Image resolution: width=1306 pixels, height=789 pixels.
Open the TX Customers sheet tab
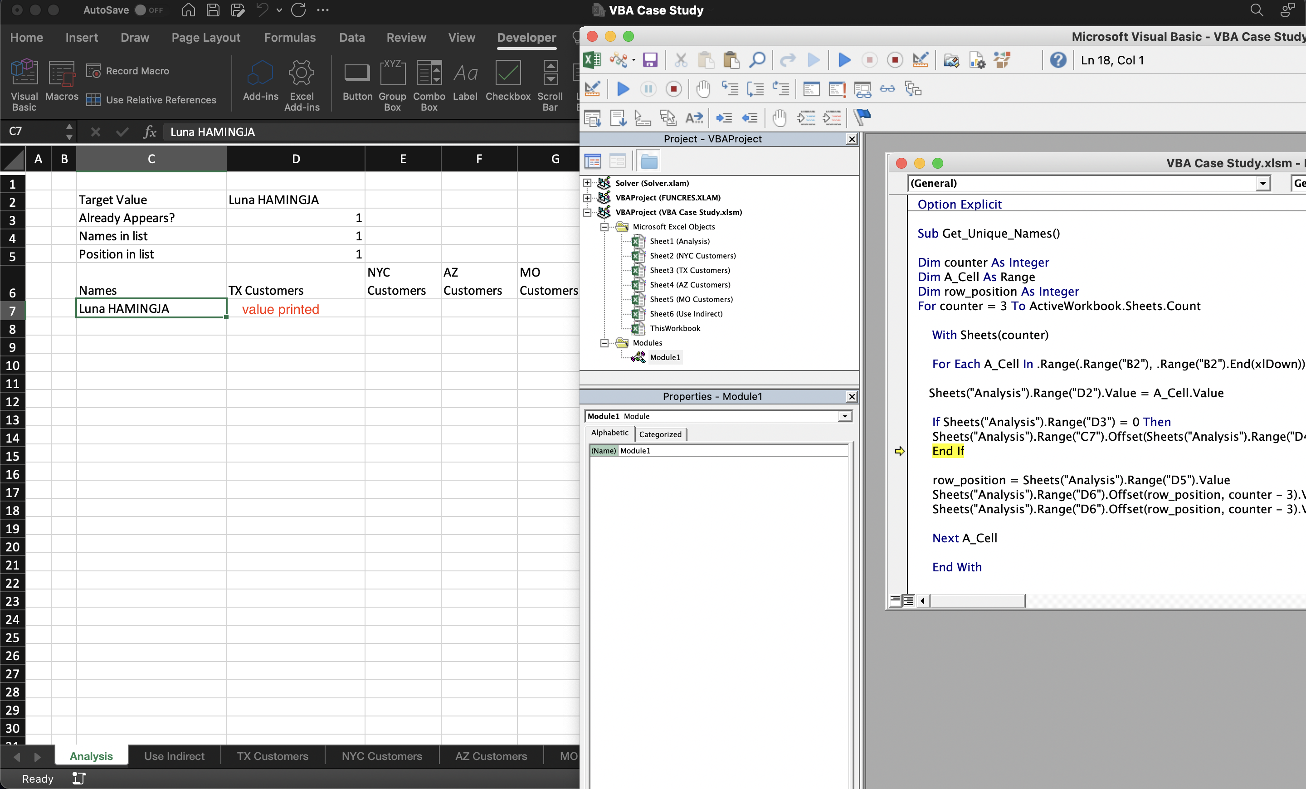point(272,756)
